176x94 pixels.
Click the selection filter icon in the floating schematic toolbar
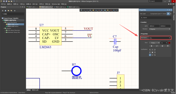(81, 10)
